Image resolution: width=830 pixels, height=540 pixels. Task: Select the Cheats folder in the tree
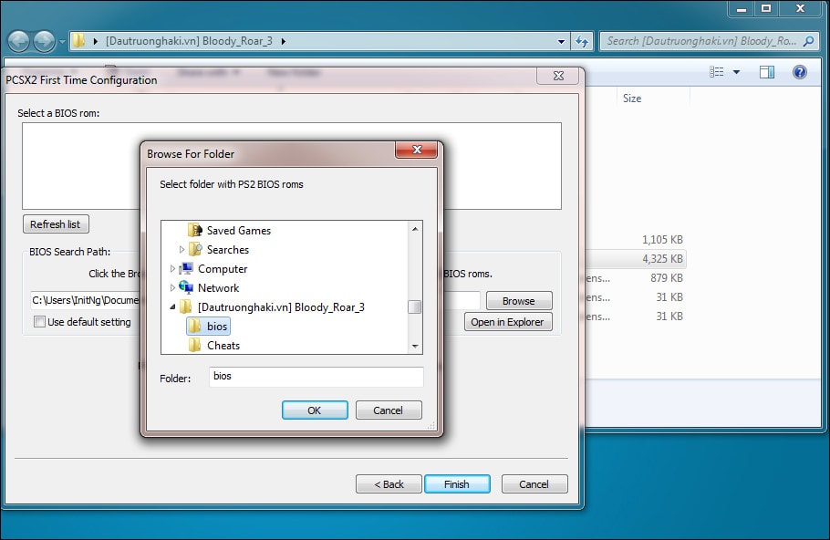click(x=223, y=345)
